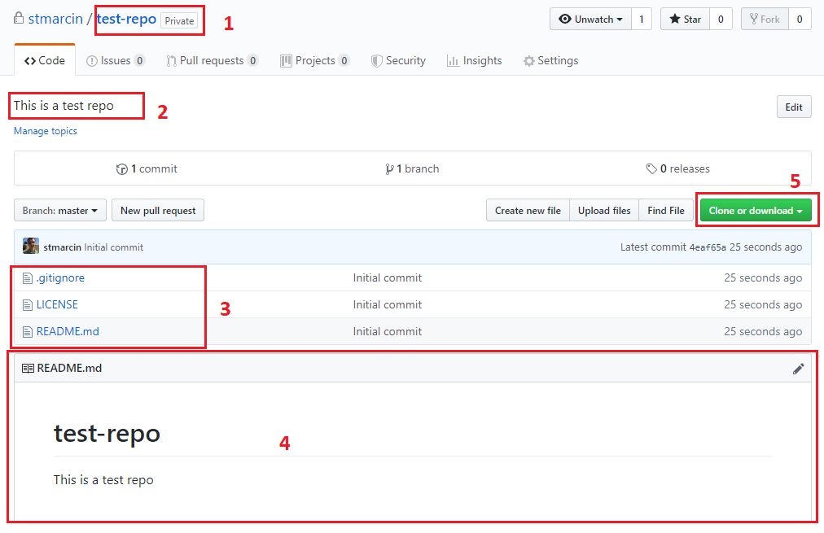Open the repository Settings tab
This screenshot has height=533, width=824.
pos(550,61)
